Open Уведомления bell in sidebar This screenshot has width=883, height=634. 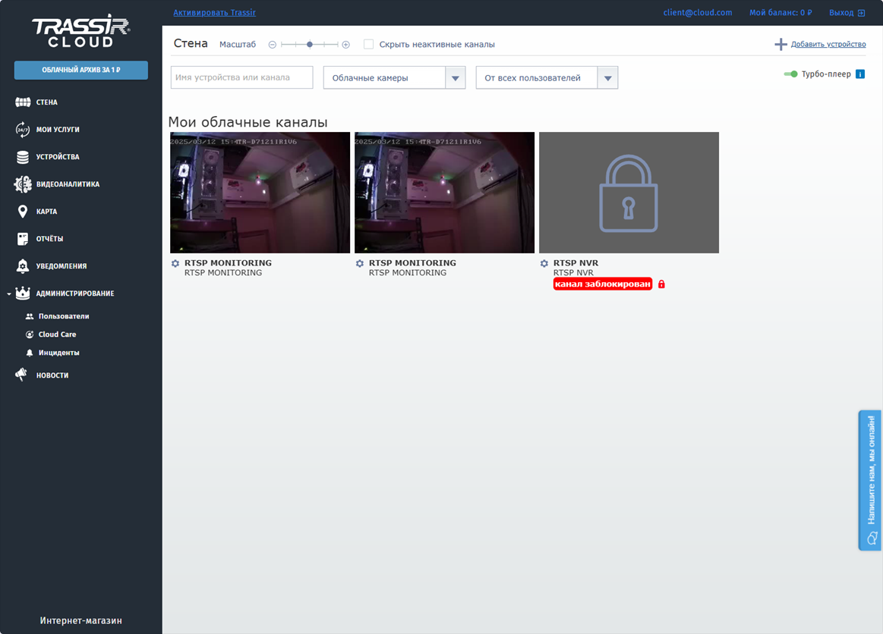click(x=23, y=266)
